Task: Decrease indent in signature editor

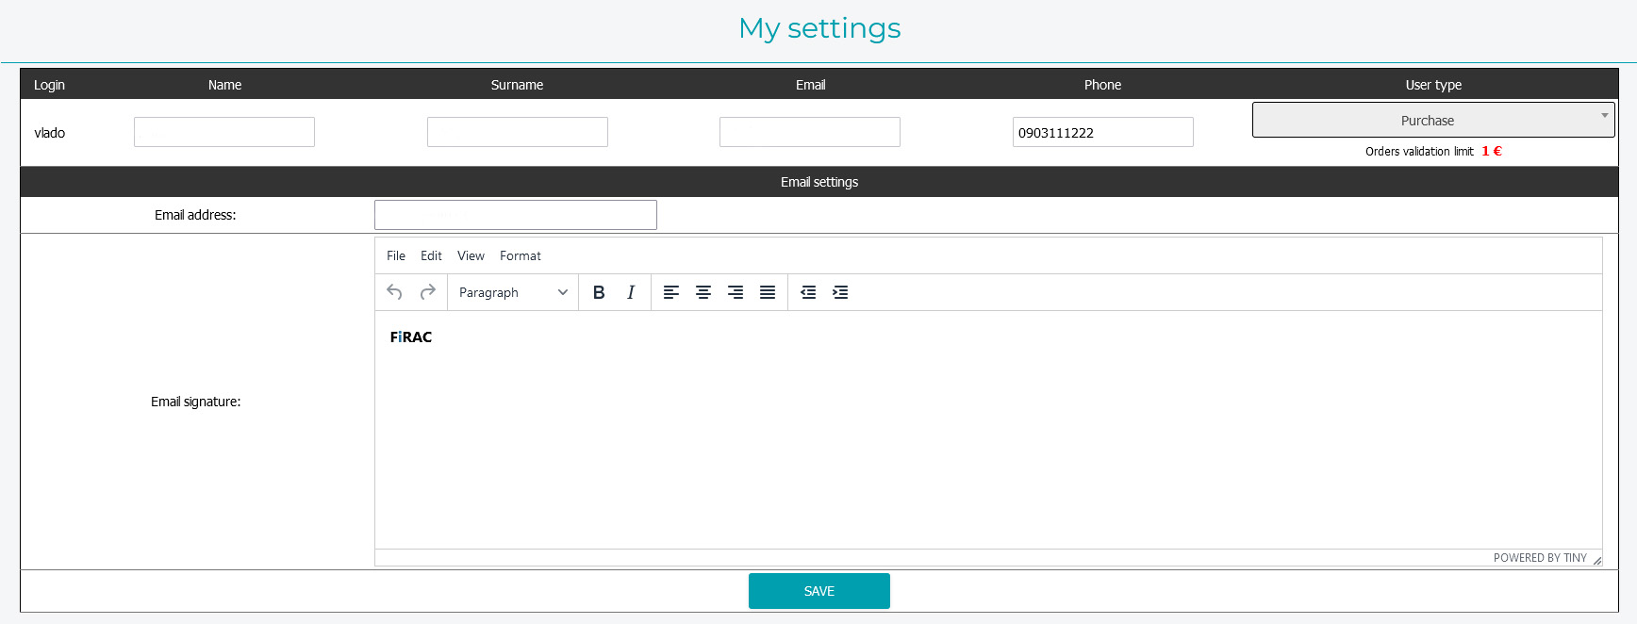Action: pyautogui.click(x=808, y=292)
